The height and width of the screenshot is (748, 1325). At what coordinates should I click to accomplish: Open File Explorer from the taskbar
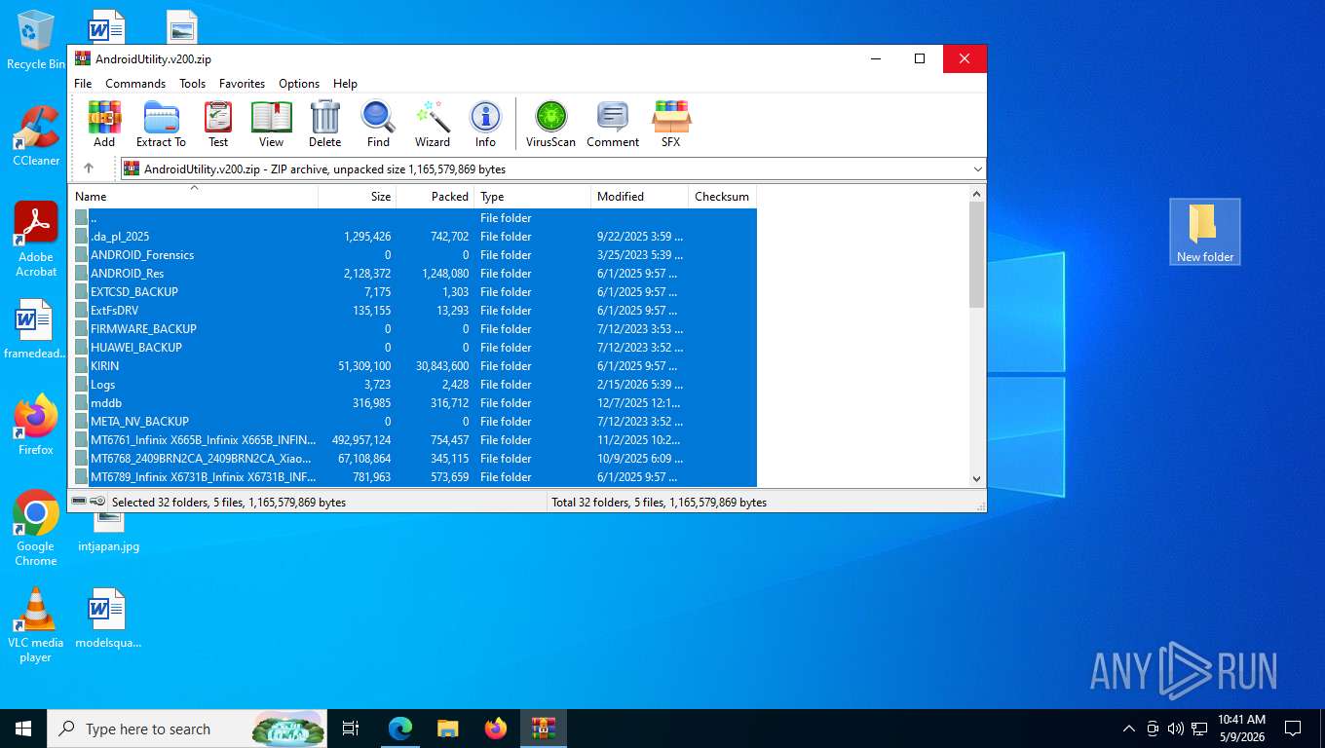[448, 729]
